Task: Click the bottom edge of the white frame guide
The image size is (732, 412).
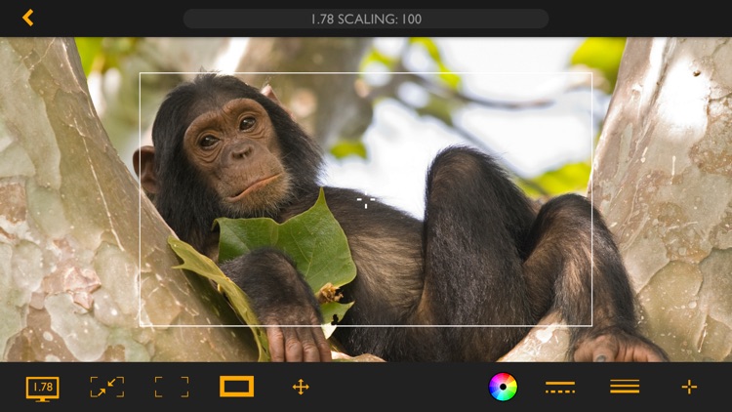Action: pos(366,325)
